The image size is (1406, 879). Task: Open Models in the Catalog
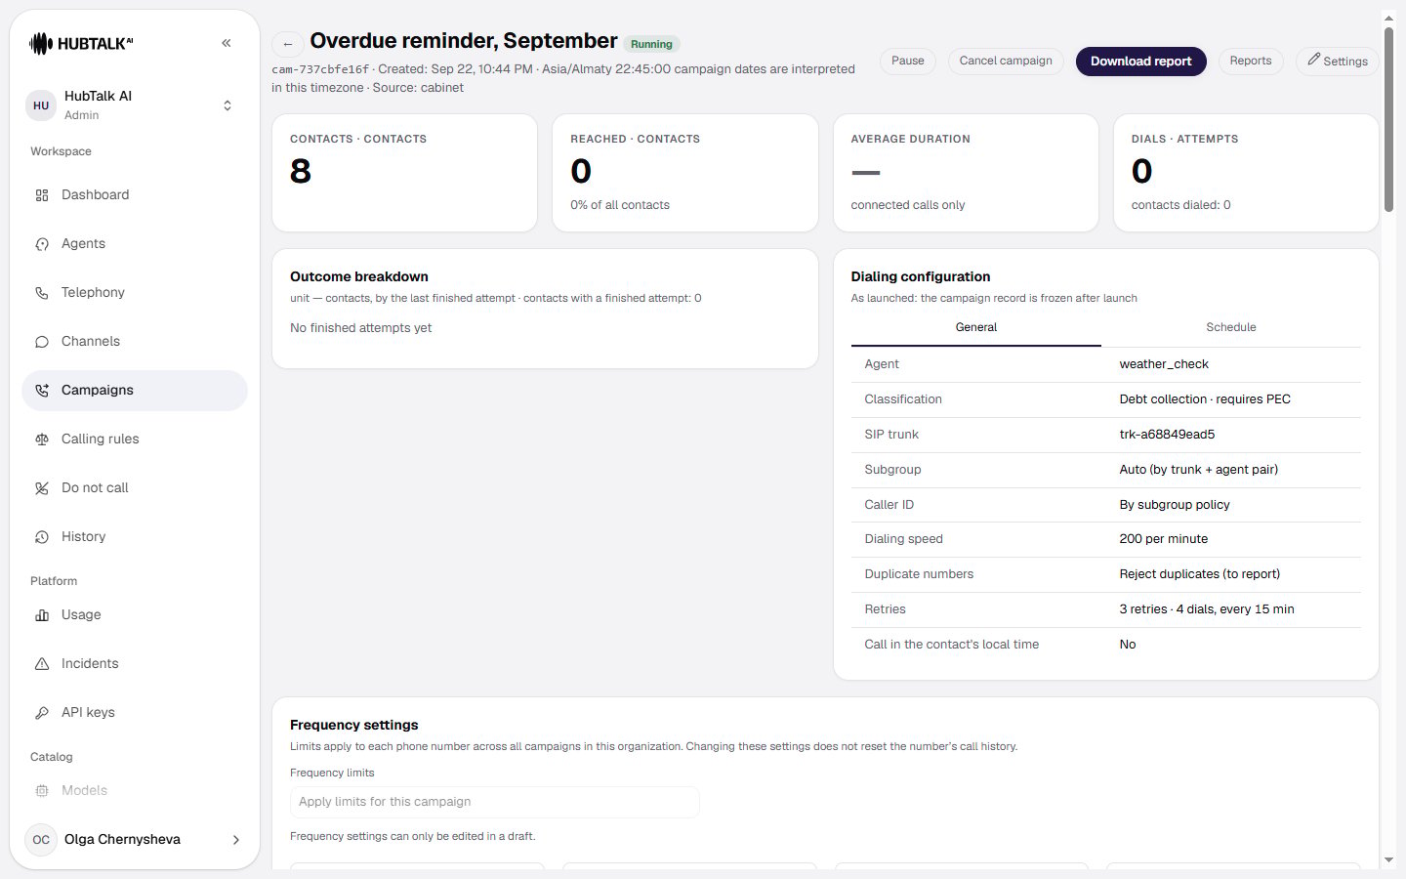click(135, 791)
